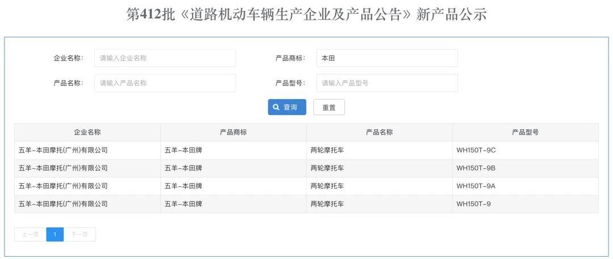This screenshot has height=259, width=613.
Task: Click the company name in the WH150T-9A row
Action: click(63, 186)
